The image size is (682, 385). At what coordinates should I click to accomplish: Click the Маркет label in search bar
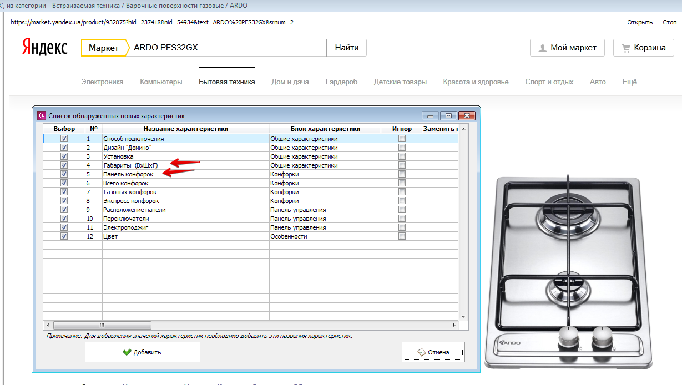coord(104,48)
